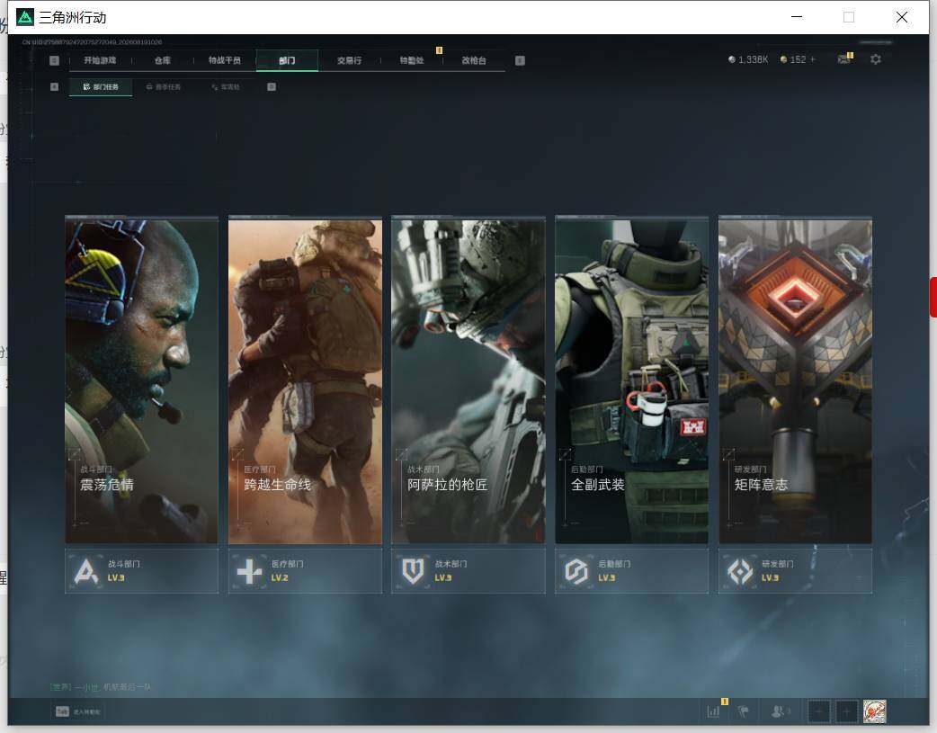
Task: Switch to the 改枪台 tab
Action: pos(474,60)
